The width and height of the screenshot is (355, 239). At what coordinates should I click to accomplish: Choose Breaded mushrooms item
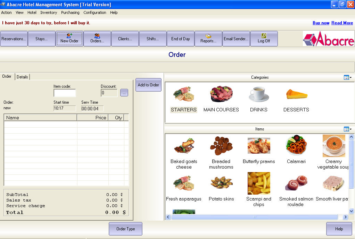pyautogui.click(x=221, y=153)
